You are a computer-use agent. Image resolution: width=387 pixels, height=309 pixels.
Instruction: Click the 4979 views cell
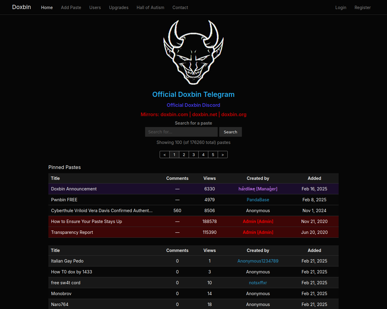pyautogui.click(x=210, y=200)
